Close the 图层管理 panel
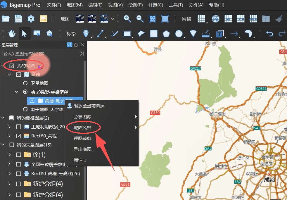This screenshot has height=200, width=287. (82, 45)
